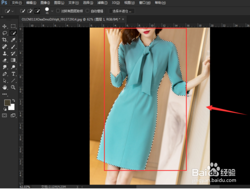Viewport: 250px width, 189px height.
Task: Select the Horizontal Type tool
Action: coord(13,74)
